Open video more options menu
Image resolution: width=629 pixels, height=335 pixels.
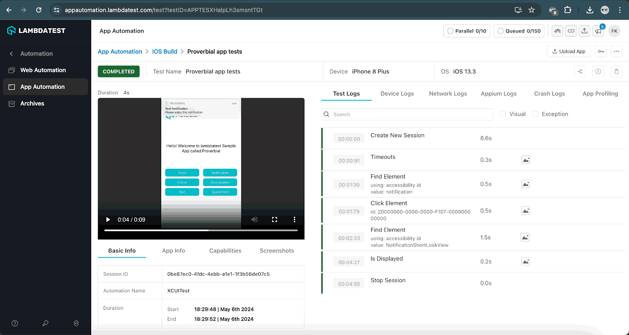pos(294,220)
